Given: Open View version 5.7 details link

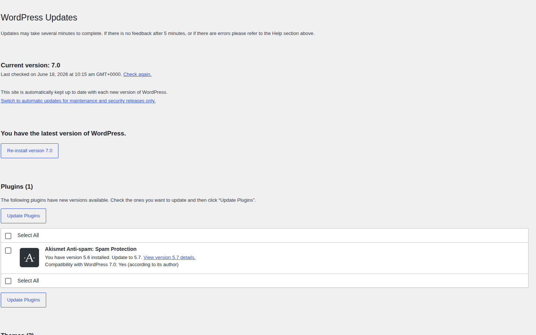Looking at the screenshot, I should [x=169, y=258].
